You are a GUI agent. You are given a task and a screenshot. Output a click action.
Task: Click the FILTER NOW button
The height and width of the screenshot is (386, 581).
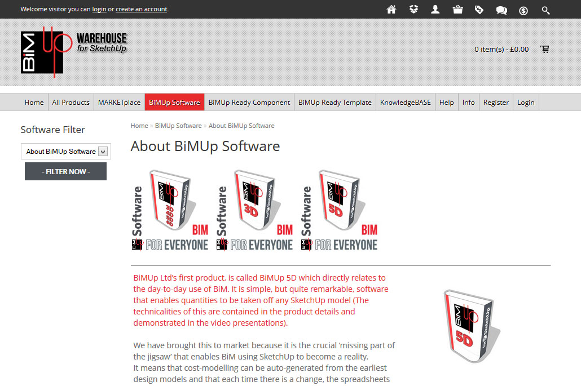pyautogui.click(x=65, y=171)
